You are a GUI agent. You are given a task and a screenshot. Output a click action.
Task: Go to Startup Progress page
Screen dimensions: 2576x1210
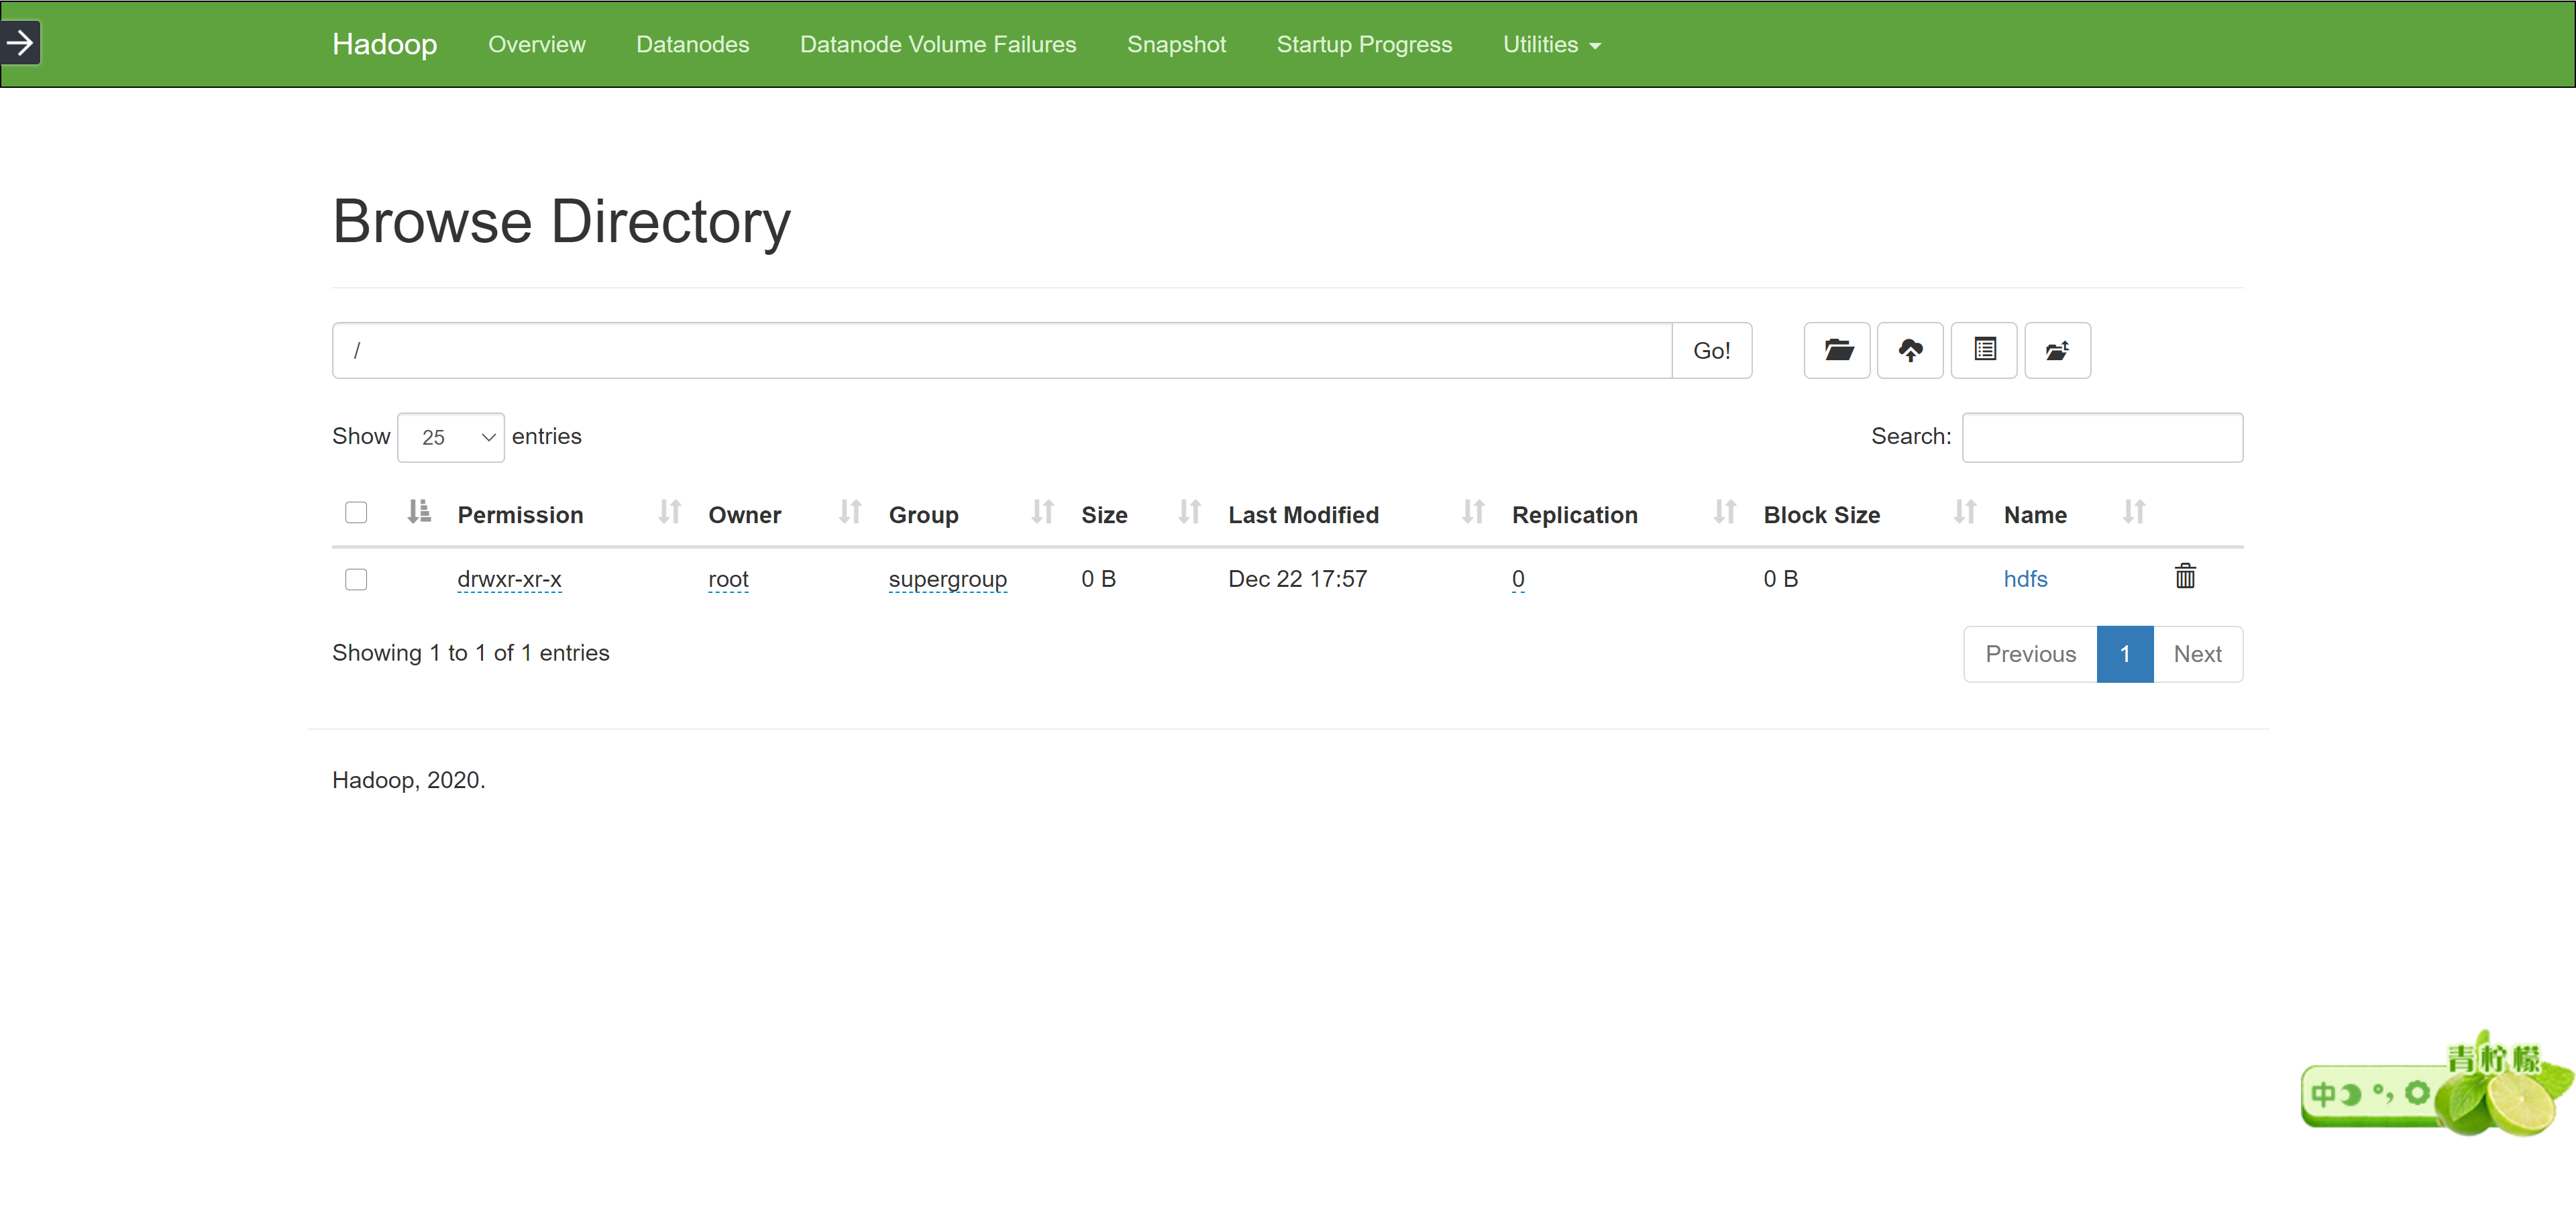[1364, 45]
